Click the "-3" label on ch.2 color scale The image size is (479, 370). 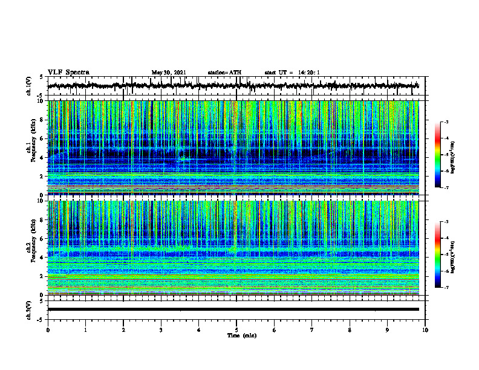[x=446, y=222]
